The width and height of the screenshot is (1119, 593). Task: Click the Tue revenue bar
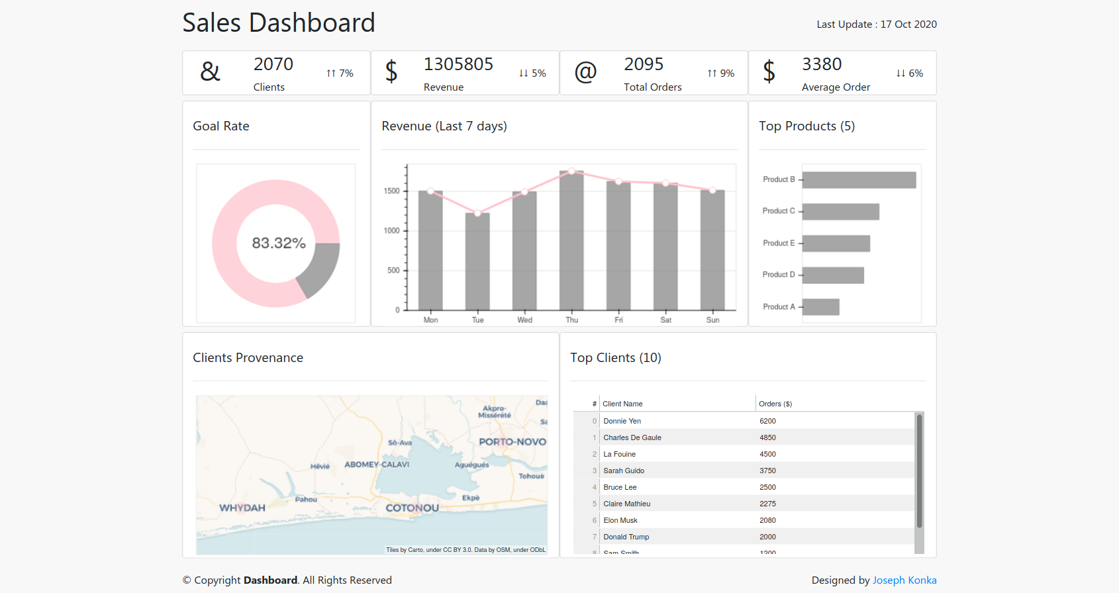click(x=477, y=261)
